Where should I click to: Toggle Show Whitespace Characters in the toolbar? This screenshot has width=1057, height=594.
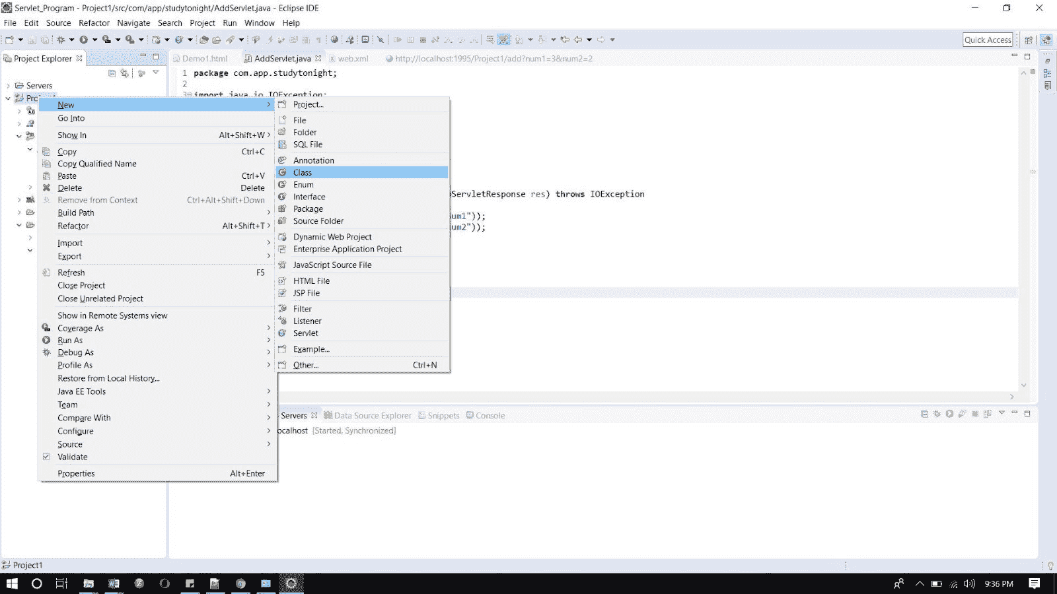coord(319,40)
